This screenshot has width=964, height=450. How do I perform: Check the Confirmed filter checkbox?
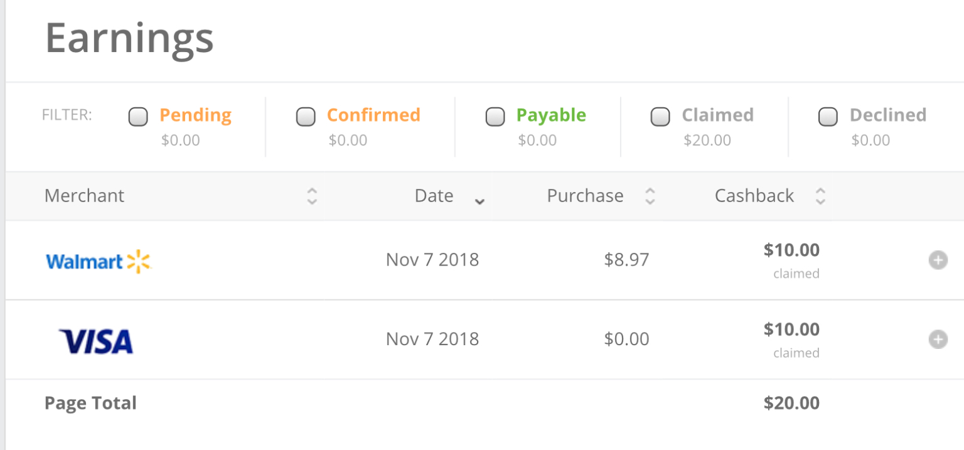tap(306, 117)
